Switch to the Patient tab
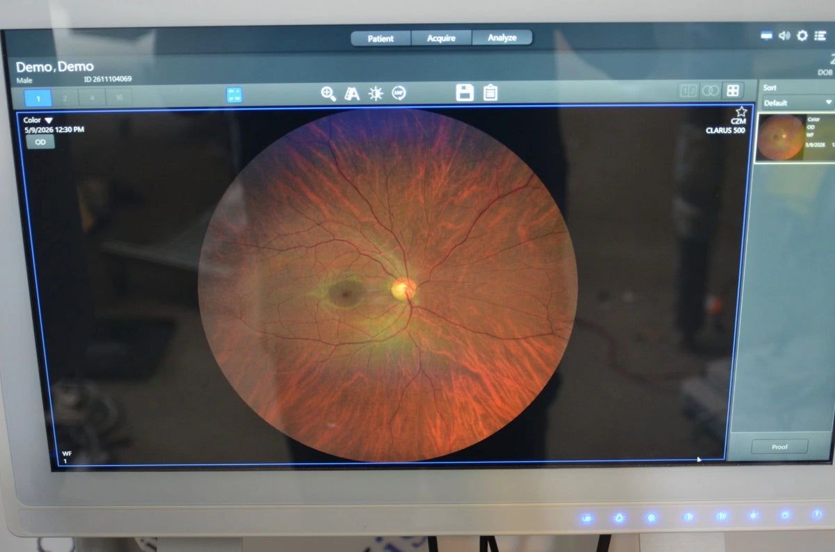This screenshot has width=835, height=552. coord(381,38)
